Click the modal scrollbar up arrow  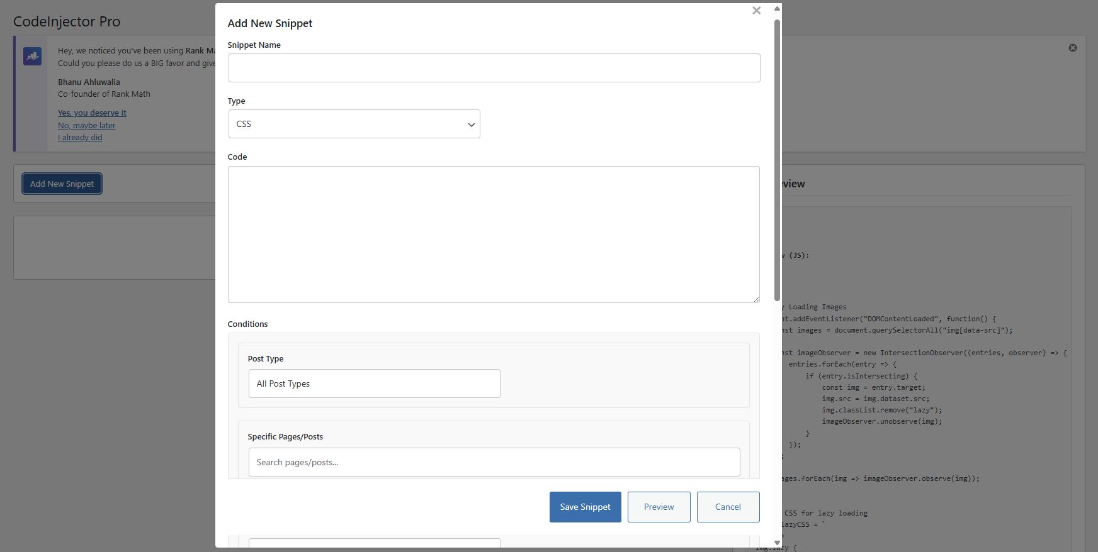point(777,9)
